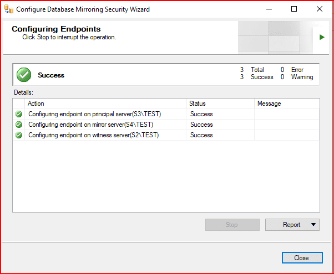Maximize the wizard window
The image size is (334, 274).
[294, 9]
